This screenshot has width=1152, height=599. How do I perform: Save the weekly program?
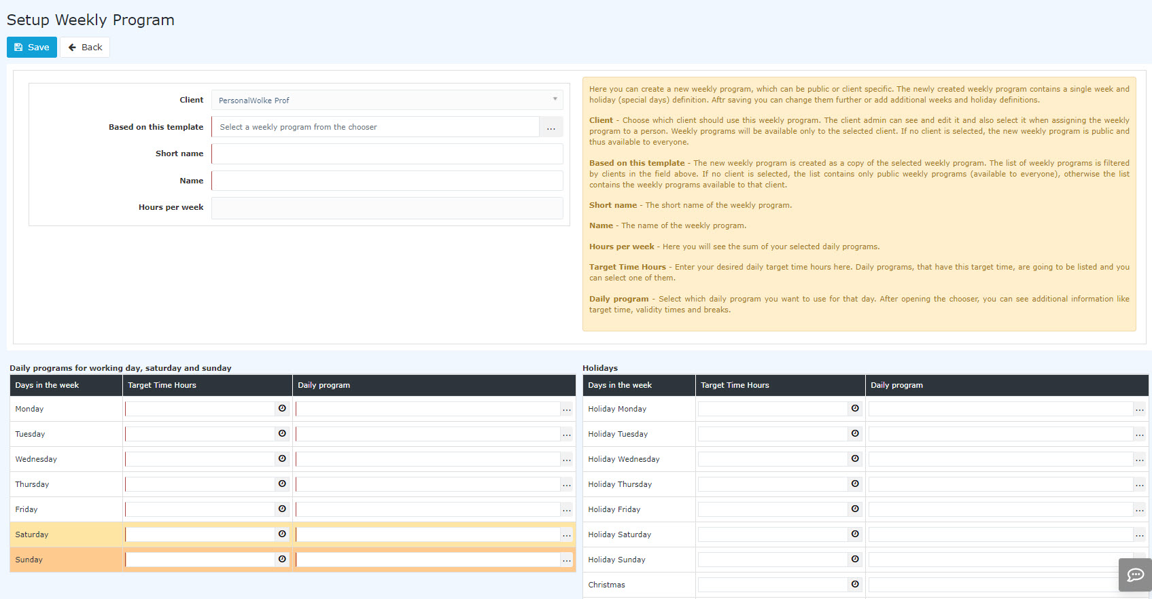(x=32, y=47)
